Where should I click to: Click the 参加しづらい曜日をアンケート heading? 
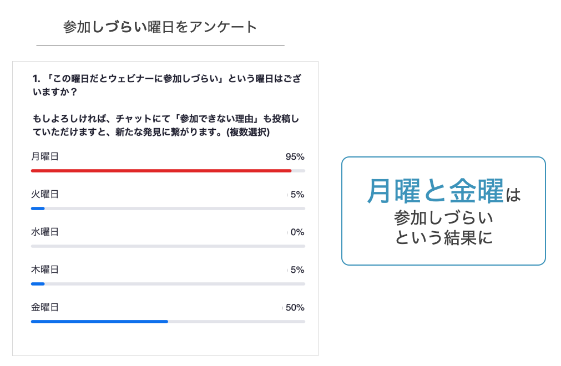(x=160, y=27)
